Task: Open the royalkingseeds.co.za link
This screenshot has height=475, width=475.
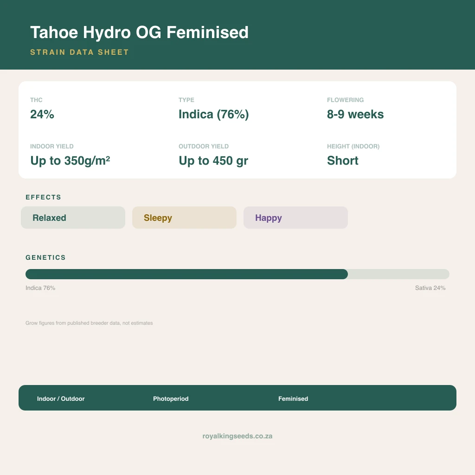Action: (237, 436)
